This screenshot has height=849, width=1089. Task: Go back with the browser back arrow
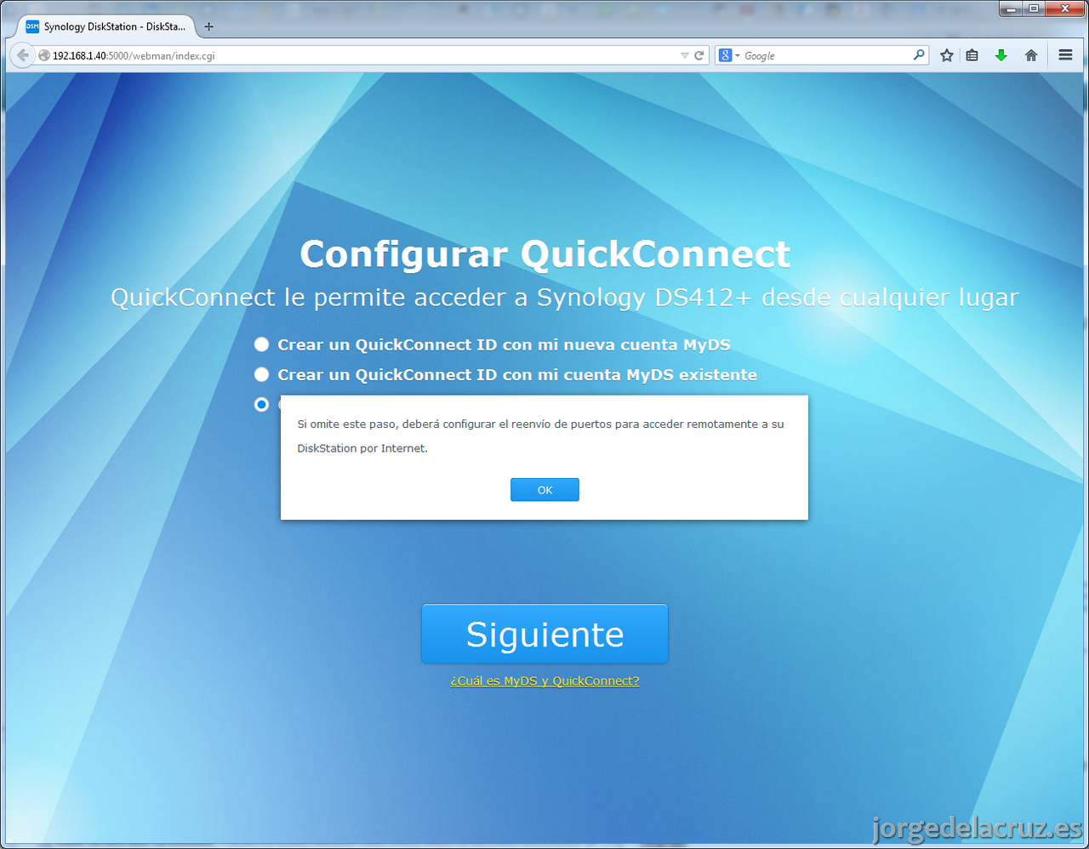[22, 55]
